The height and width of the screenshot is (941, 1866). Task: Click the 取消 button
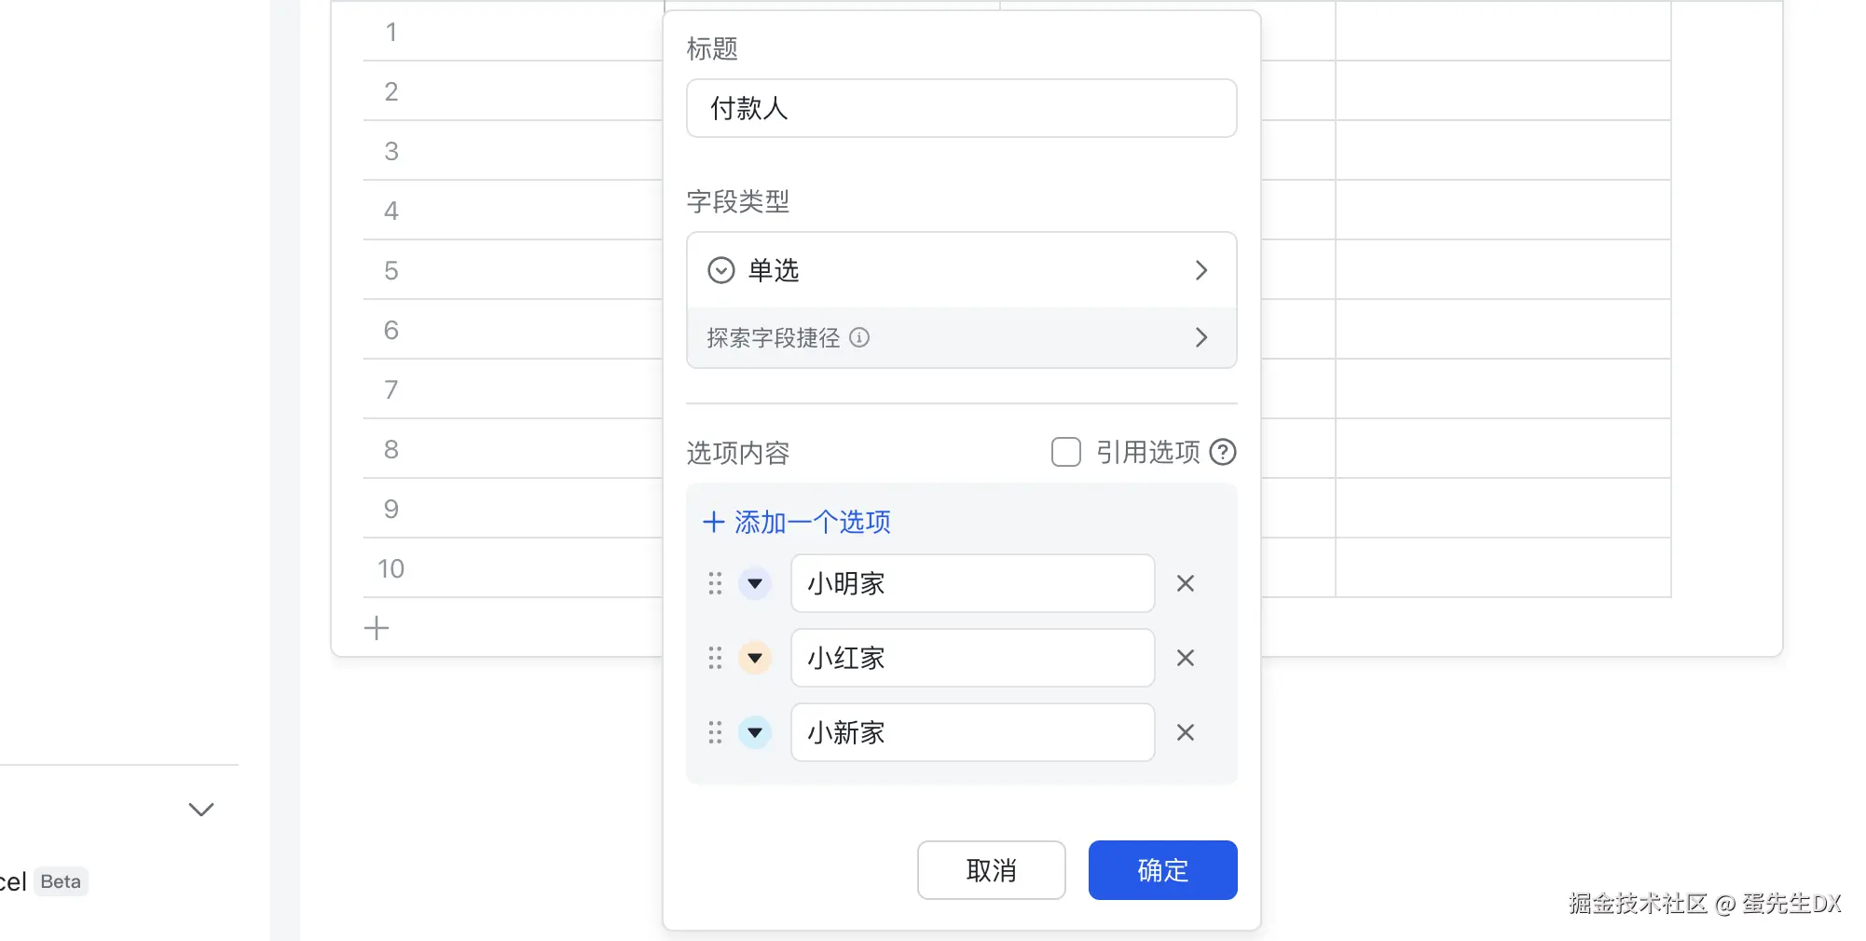pyautogui.click(x=991, y=870)
